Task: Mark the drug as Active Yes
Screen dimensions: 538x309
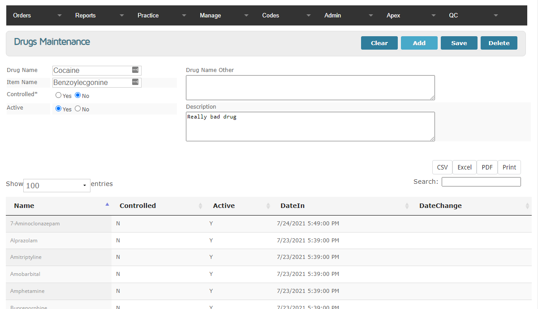Action: click(58, 109)
